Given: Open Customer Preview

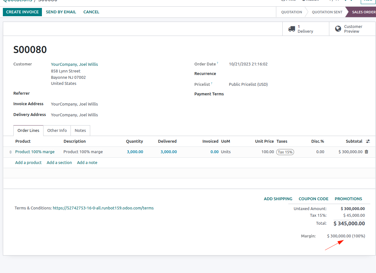Looking at the screenshot, I should pyautogui.click(x=352, y=29).
